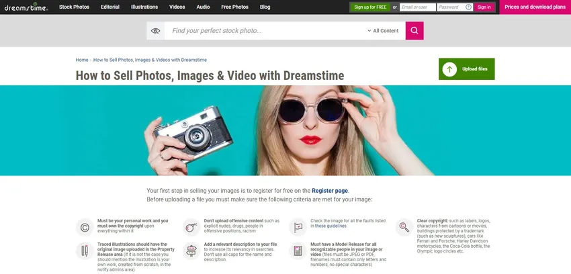Click the offensive content bomb icon

pos(191,228)
